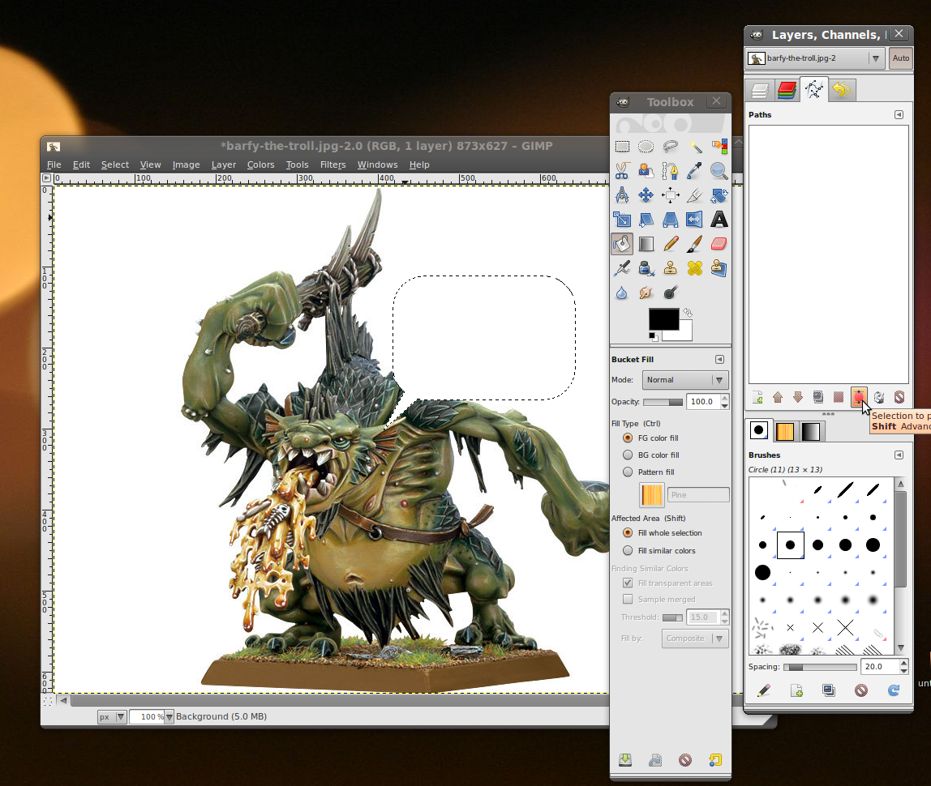The image size is (931, 786).
Task: Open the px unit dropdown in status bar
Action: [x=112, y=716]
